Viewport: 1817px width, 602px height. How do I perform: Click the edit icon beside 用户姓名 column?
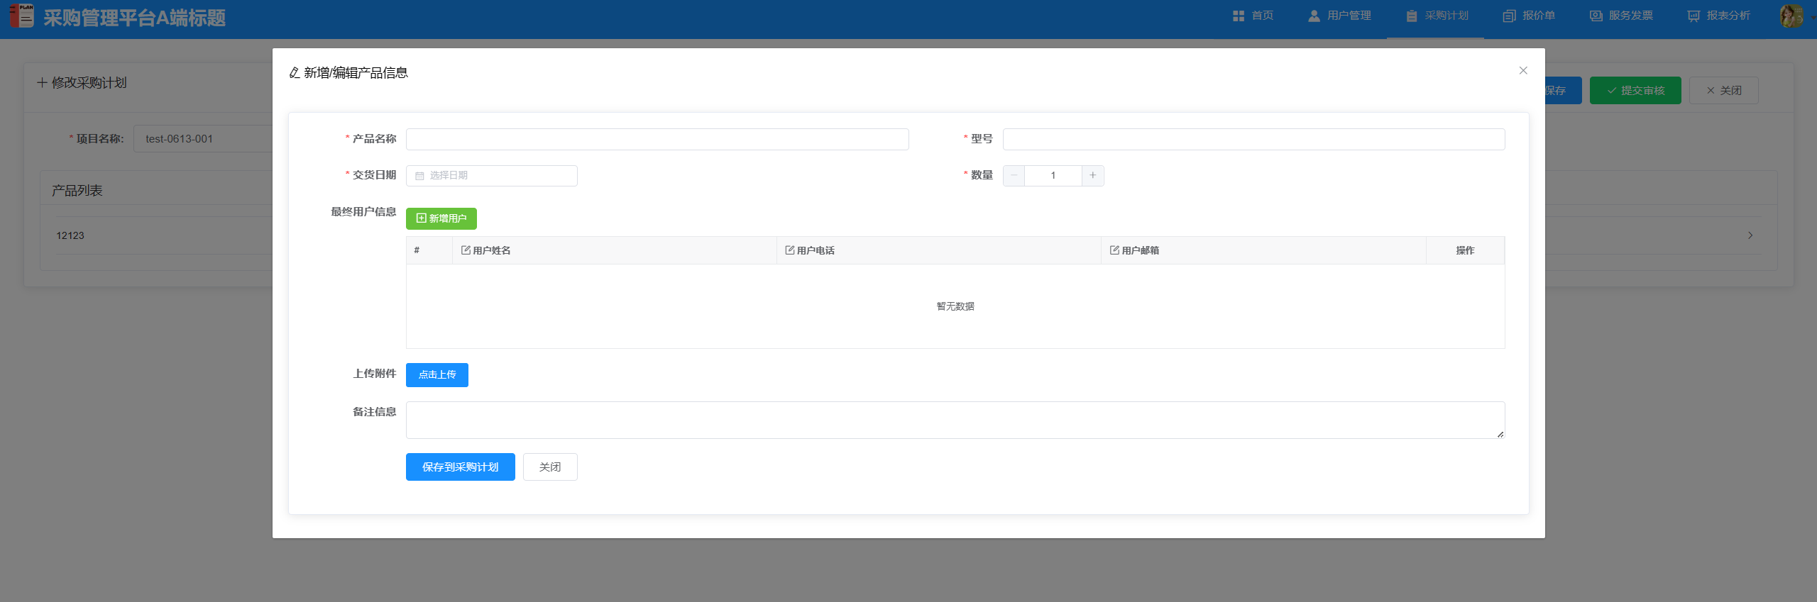point(466,250)
